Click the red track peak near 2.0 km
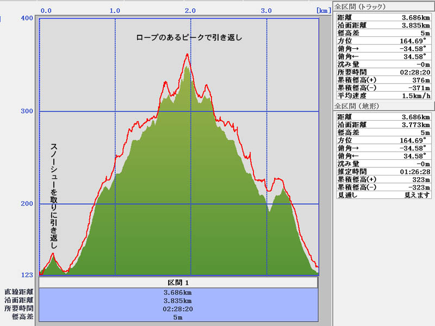The height and width of the screenshot is (326, 435). (x=188, y=54)
